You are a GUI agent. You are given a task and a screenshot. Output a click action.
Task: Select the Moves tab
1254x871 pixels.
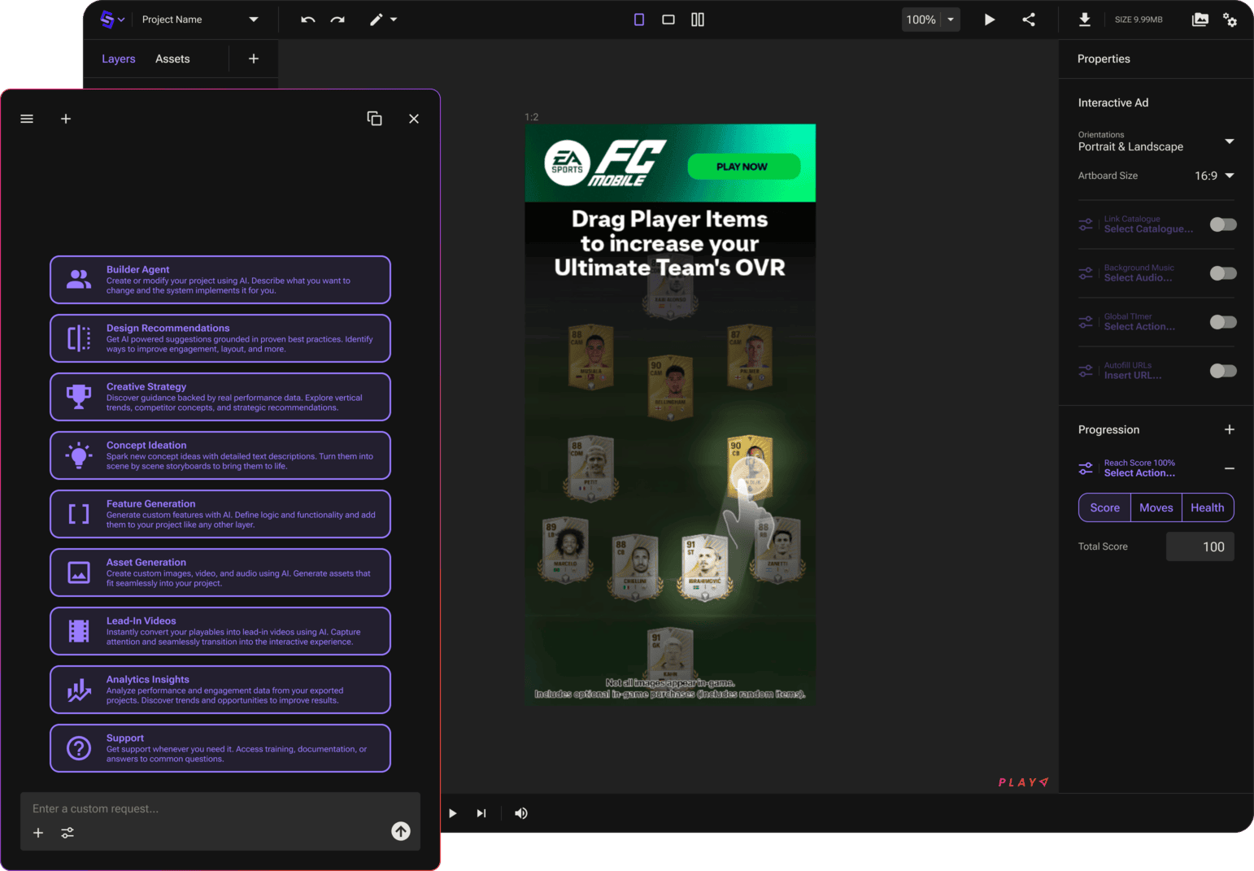[1156, 507]
